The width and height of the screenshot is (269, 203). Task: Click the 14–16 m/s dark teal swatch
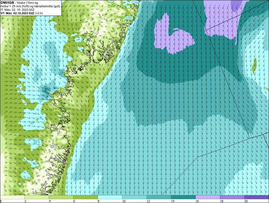183,197
